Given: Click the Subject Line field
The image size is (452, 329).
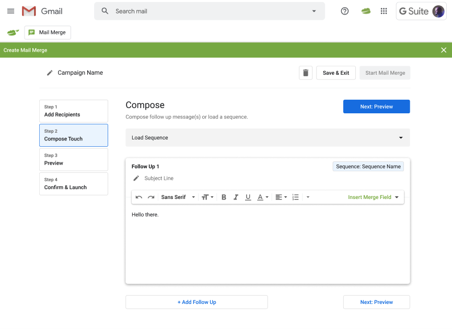Looking at the screenshot, I should point(159,179).
